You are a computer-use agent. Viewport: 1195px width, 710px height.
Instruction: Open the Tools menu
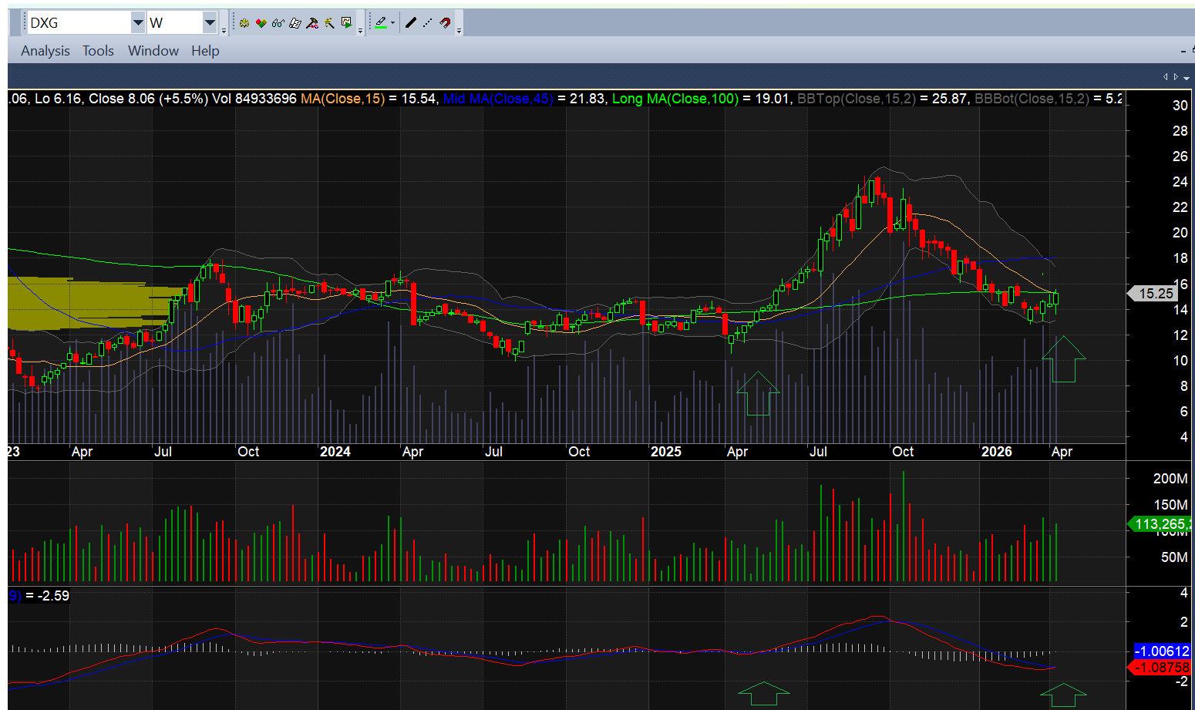pos(98,51)
